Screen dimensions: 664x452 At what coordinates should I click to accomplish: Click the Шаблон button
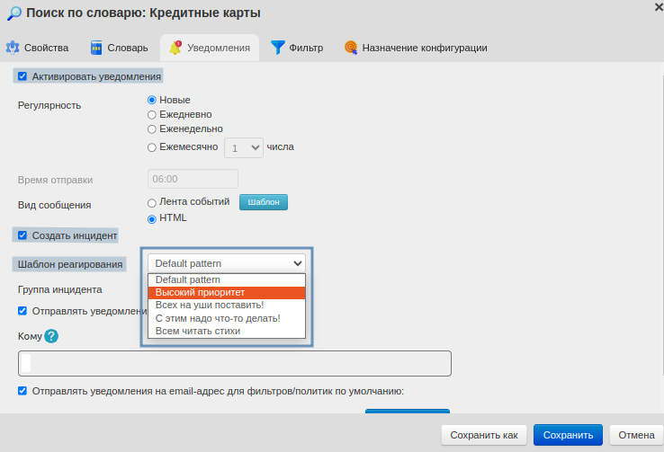263,202
